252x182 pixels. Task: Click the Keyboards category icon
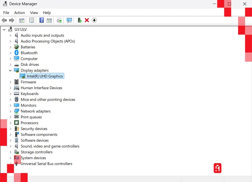[x=16, y=94]
